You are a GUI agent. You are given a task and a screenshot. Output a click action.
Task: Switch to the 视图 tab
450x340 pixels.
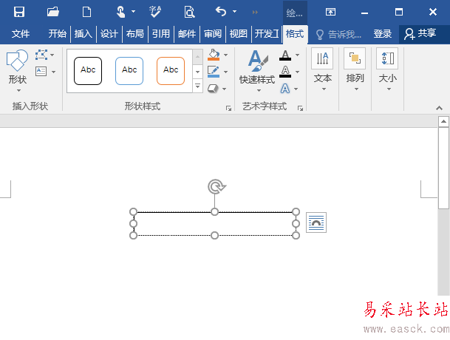239,34
